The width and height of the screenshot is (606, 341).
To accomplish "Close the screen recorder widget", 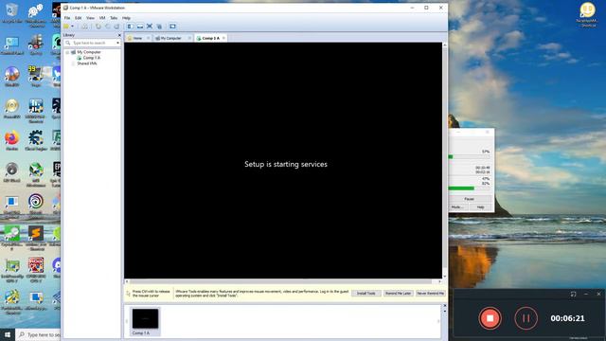I will (x=598, y=295).
